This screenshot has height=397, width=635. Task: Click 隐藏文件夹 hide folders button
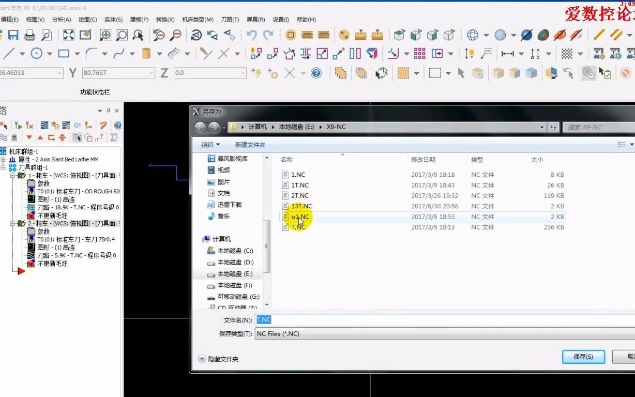click(x=218, y=359)
